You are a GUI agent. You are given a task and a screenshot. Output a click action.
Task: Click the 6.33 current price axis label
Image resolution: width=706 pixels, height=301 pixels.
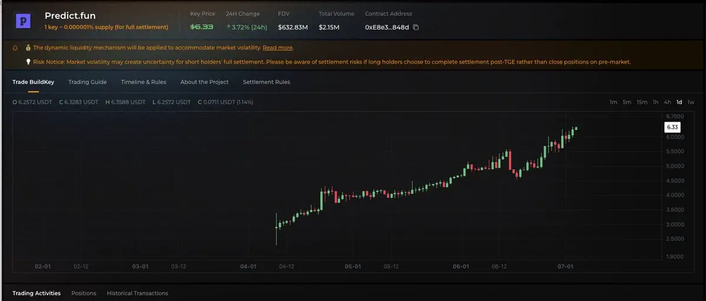[x=672, y=127]
